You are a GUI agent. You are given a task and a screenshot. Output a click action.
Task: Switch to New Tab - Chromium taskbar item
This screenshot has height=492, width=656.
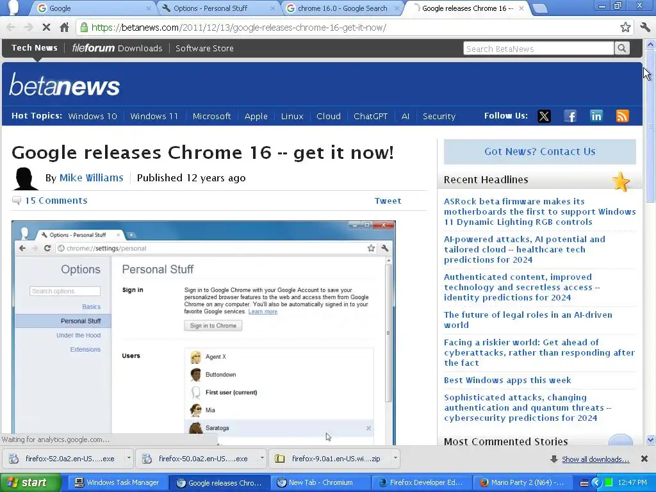(320, 482)
